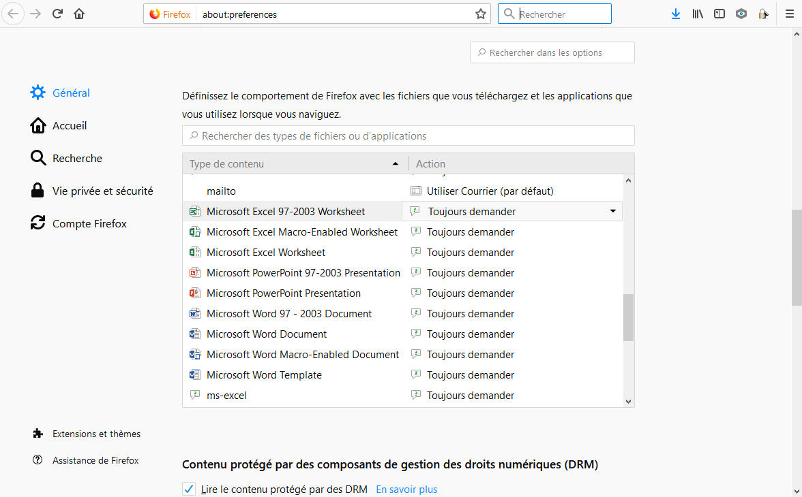Open the downloads arrow in toolbar

pos(675,14)
